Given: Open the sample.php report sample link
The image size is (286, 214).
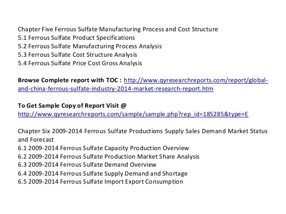Looking at the screenshot, I should [x=133, y=114].
